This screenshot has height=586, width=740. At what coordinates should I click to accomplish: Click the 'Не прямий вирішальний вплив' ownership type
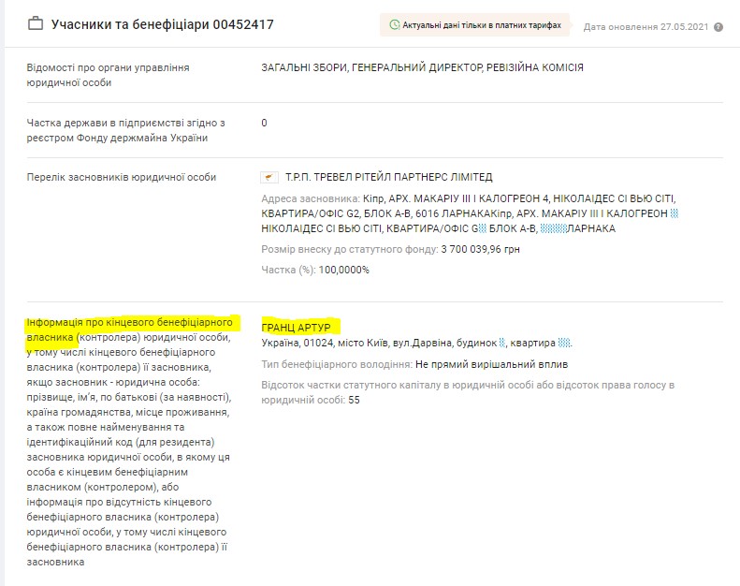[491, 364]
